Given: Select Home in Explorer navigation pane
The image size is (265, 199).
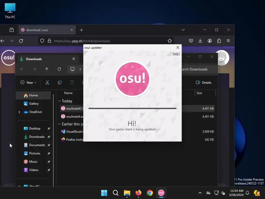Looking at the screenshot, I should pos(33,95).
